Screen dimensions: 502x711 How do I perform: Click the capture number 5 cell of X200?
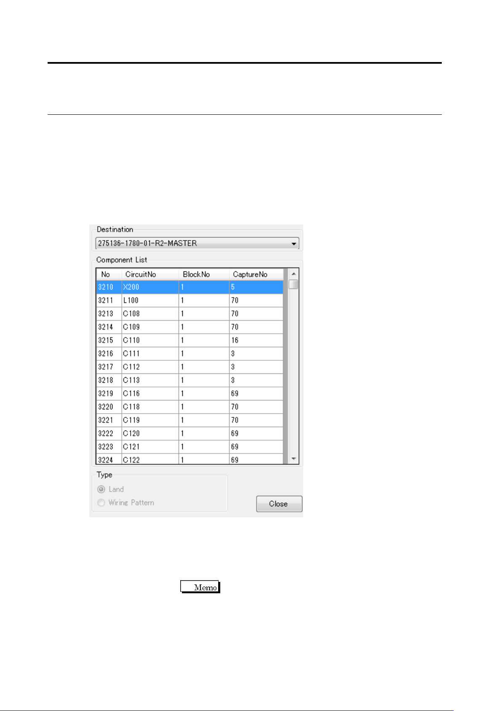(x=256, y=287)
